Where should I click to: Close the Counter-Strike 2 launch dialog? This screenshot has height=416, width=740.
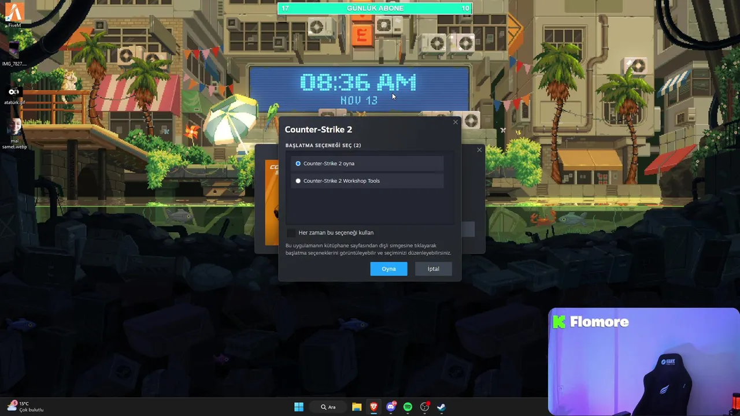(455, 122)
